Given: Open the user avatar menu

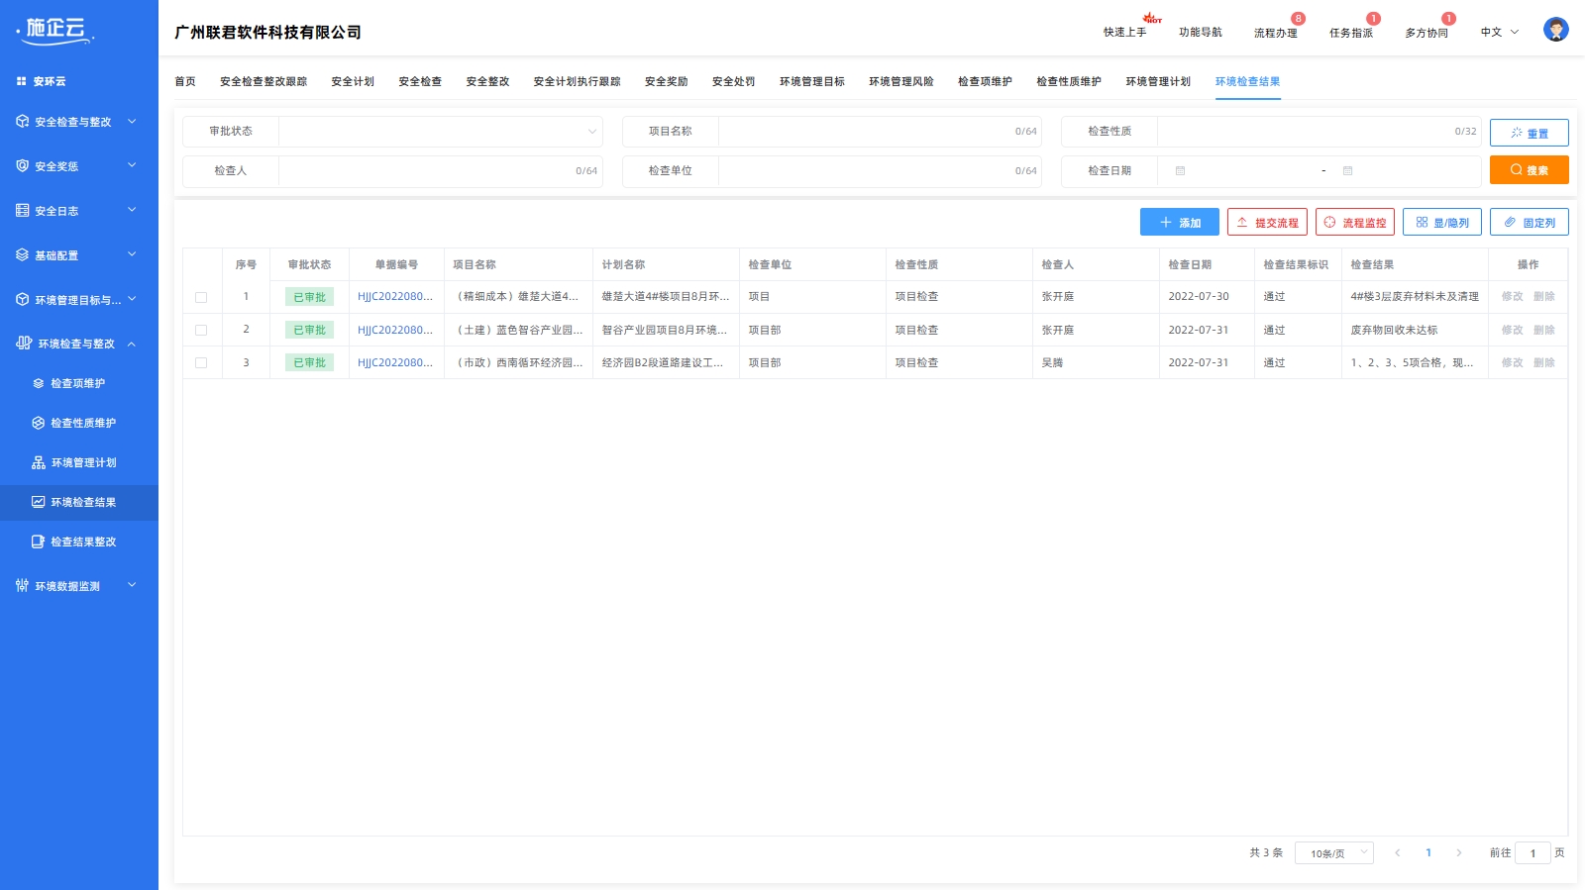Looking at the screenshot, I should click(1555, 30).
